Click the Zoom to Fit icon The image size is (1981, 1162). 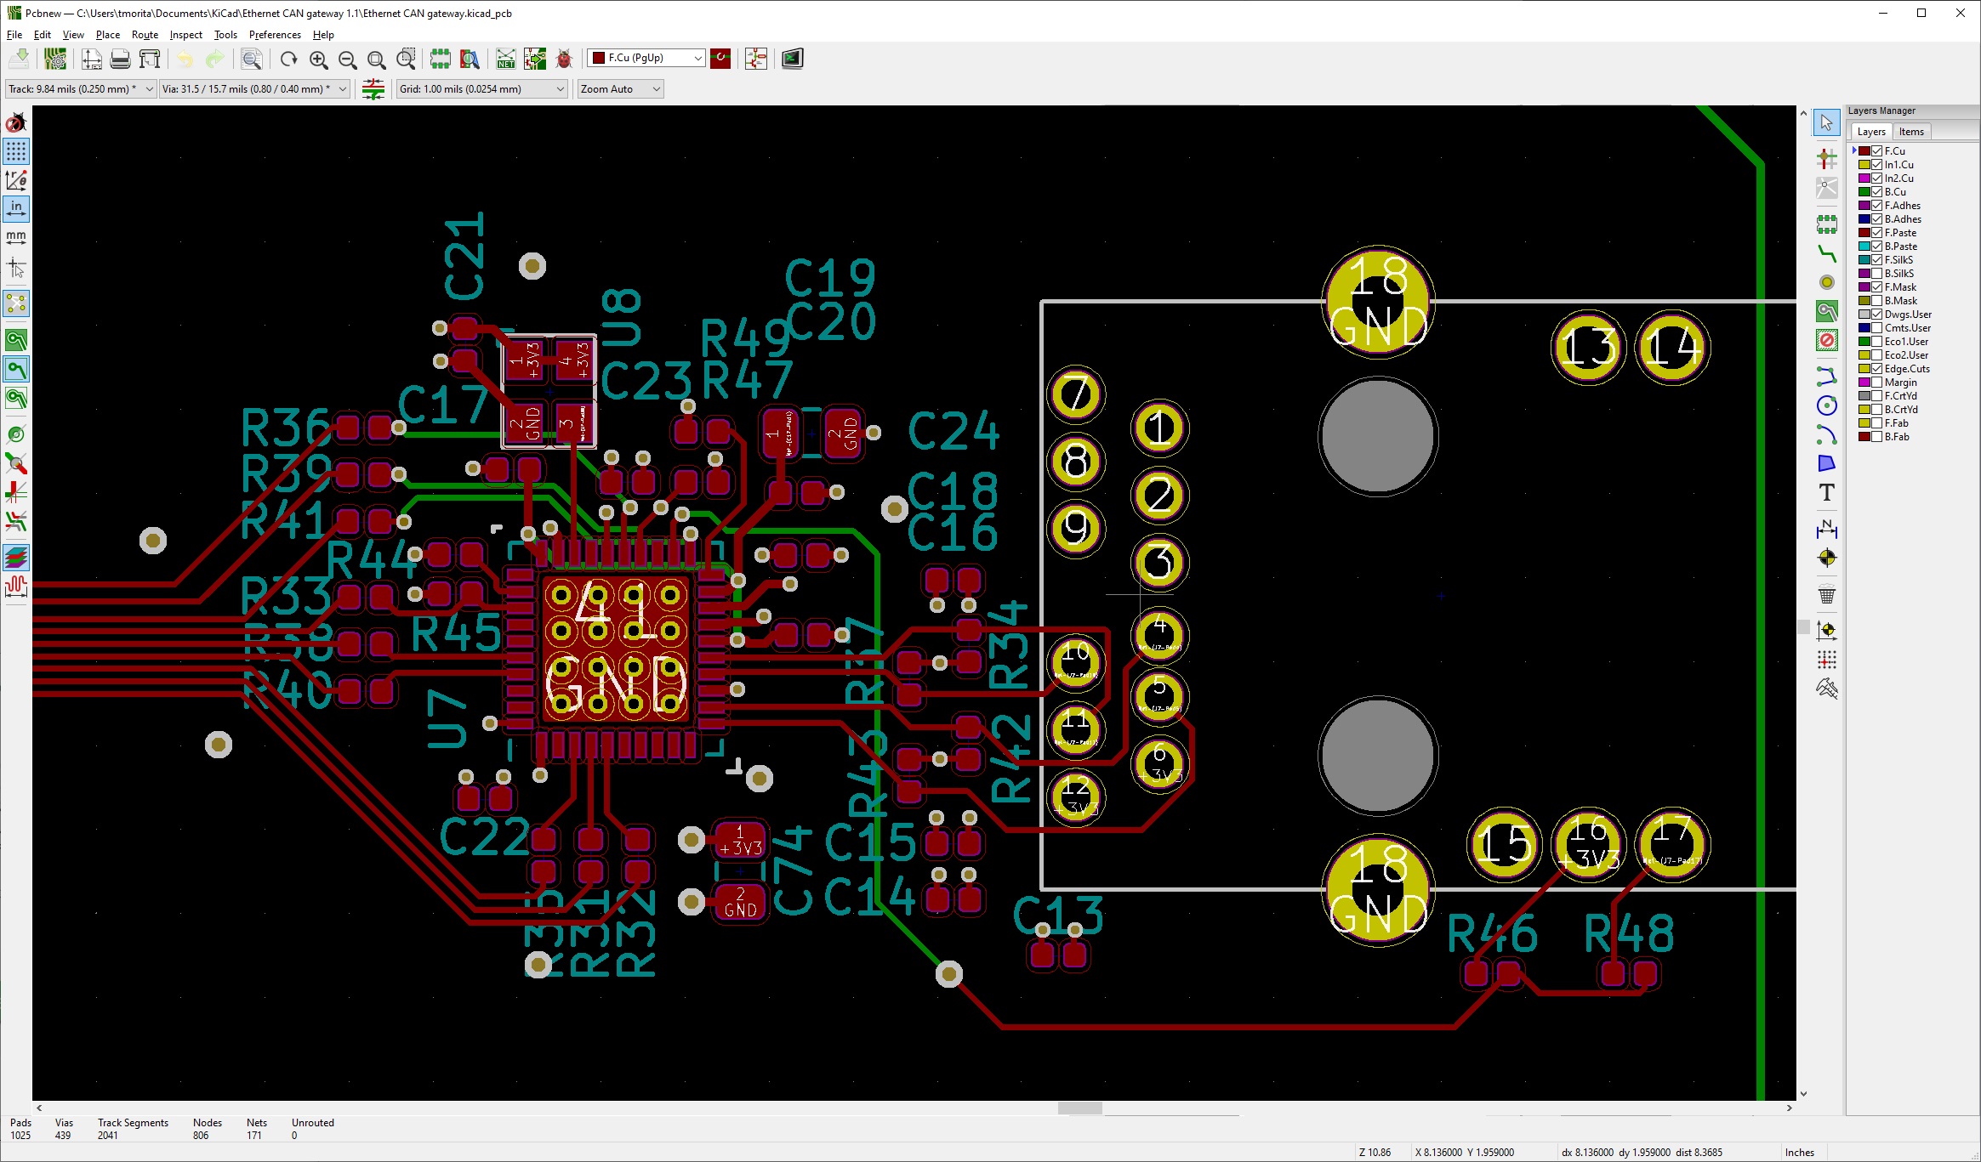coord(377,59)
